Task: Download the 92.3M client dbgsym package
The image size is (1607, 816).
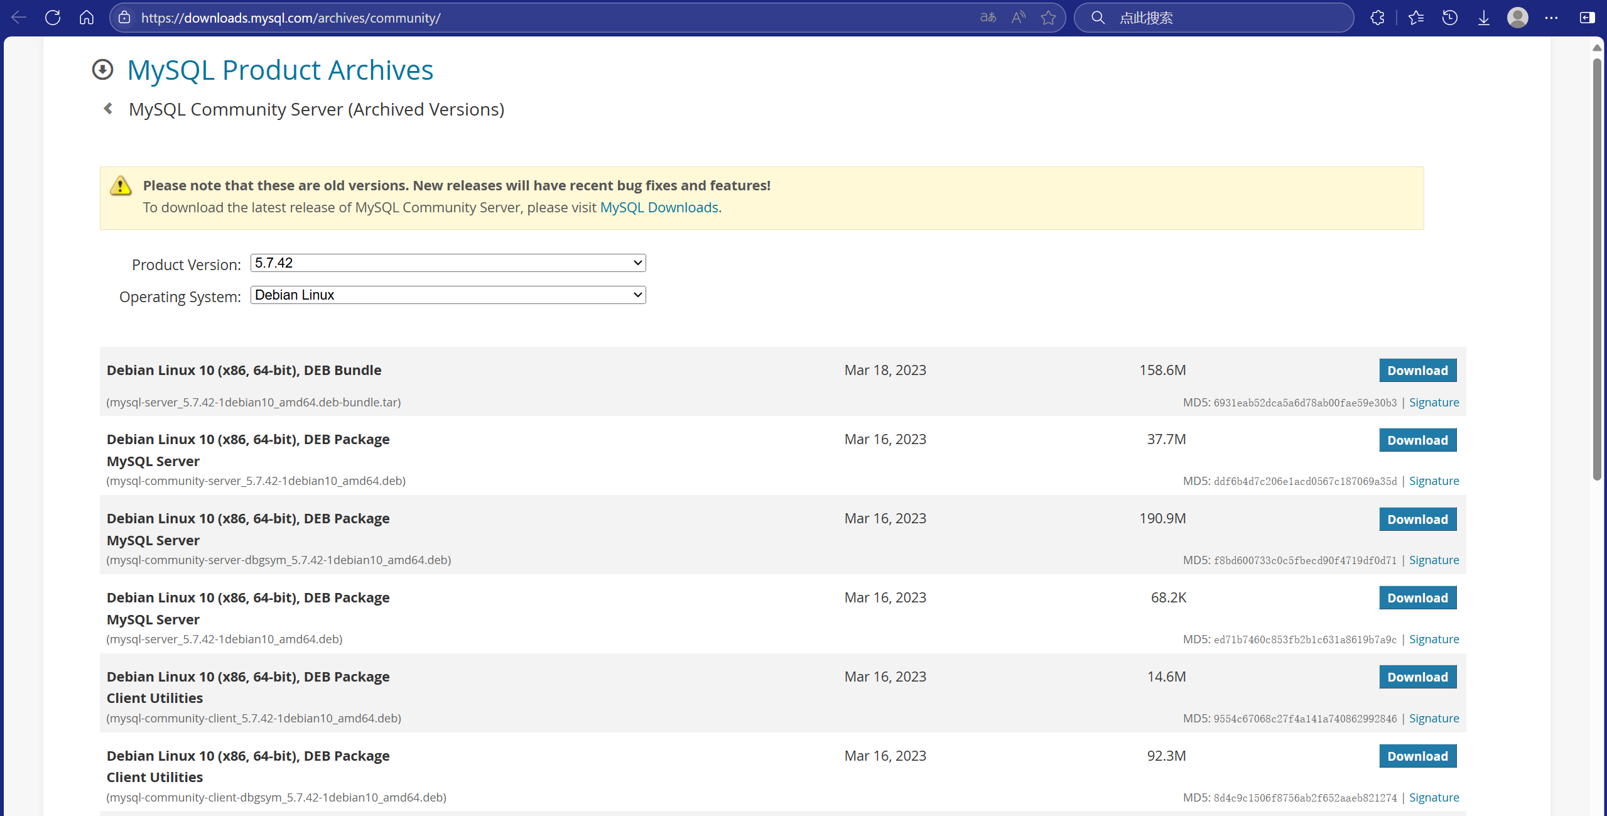Action: pyautogui.click(x=1417, y=756)
